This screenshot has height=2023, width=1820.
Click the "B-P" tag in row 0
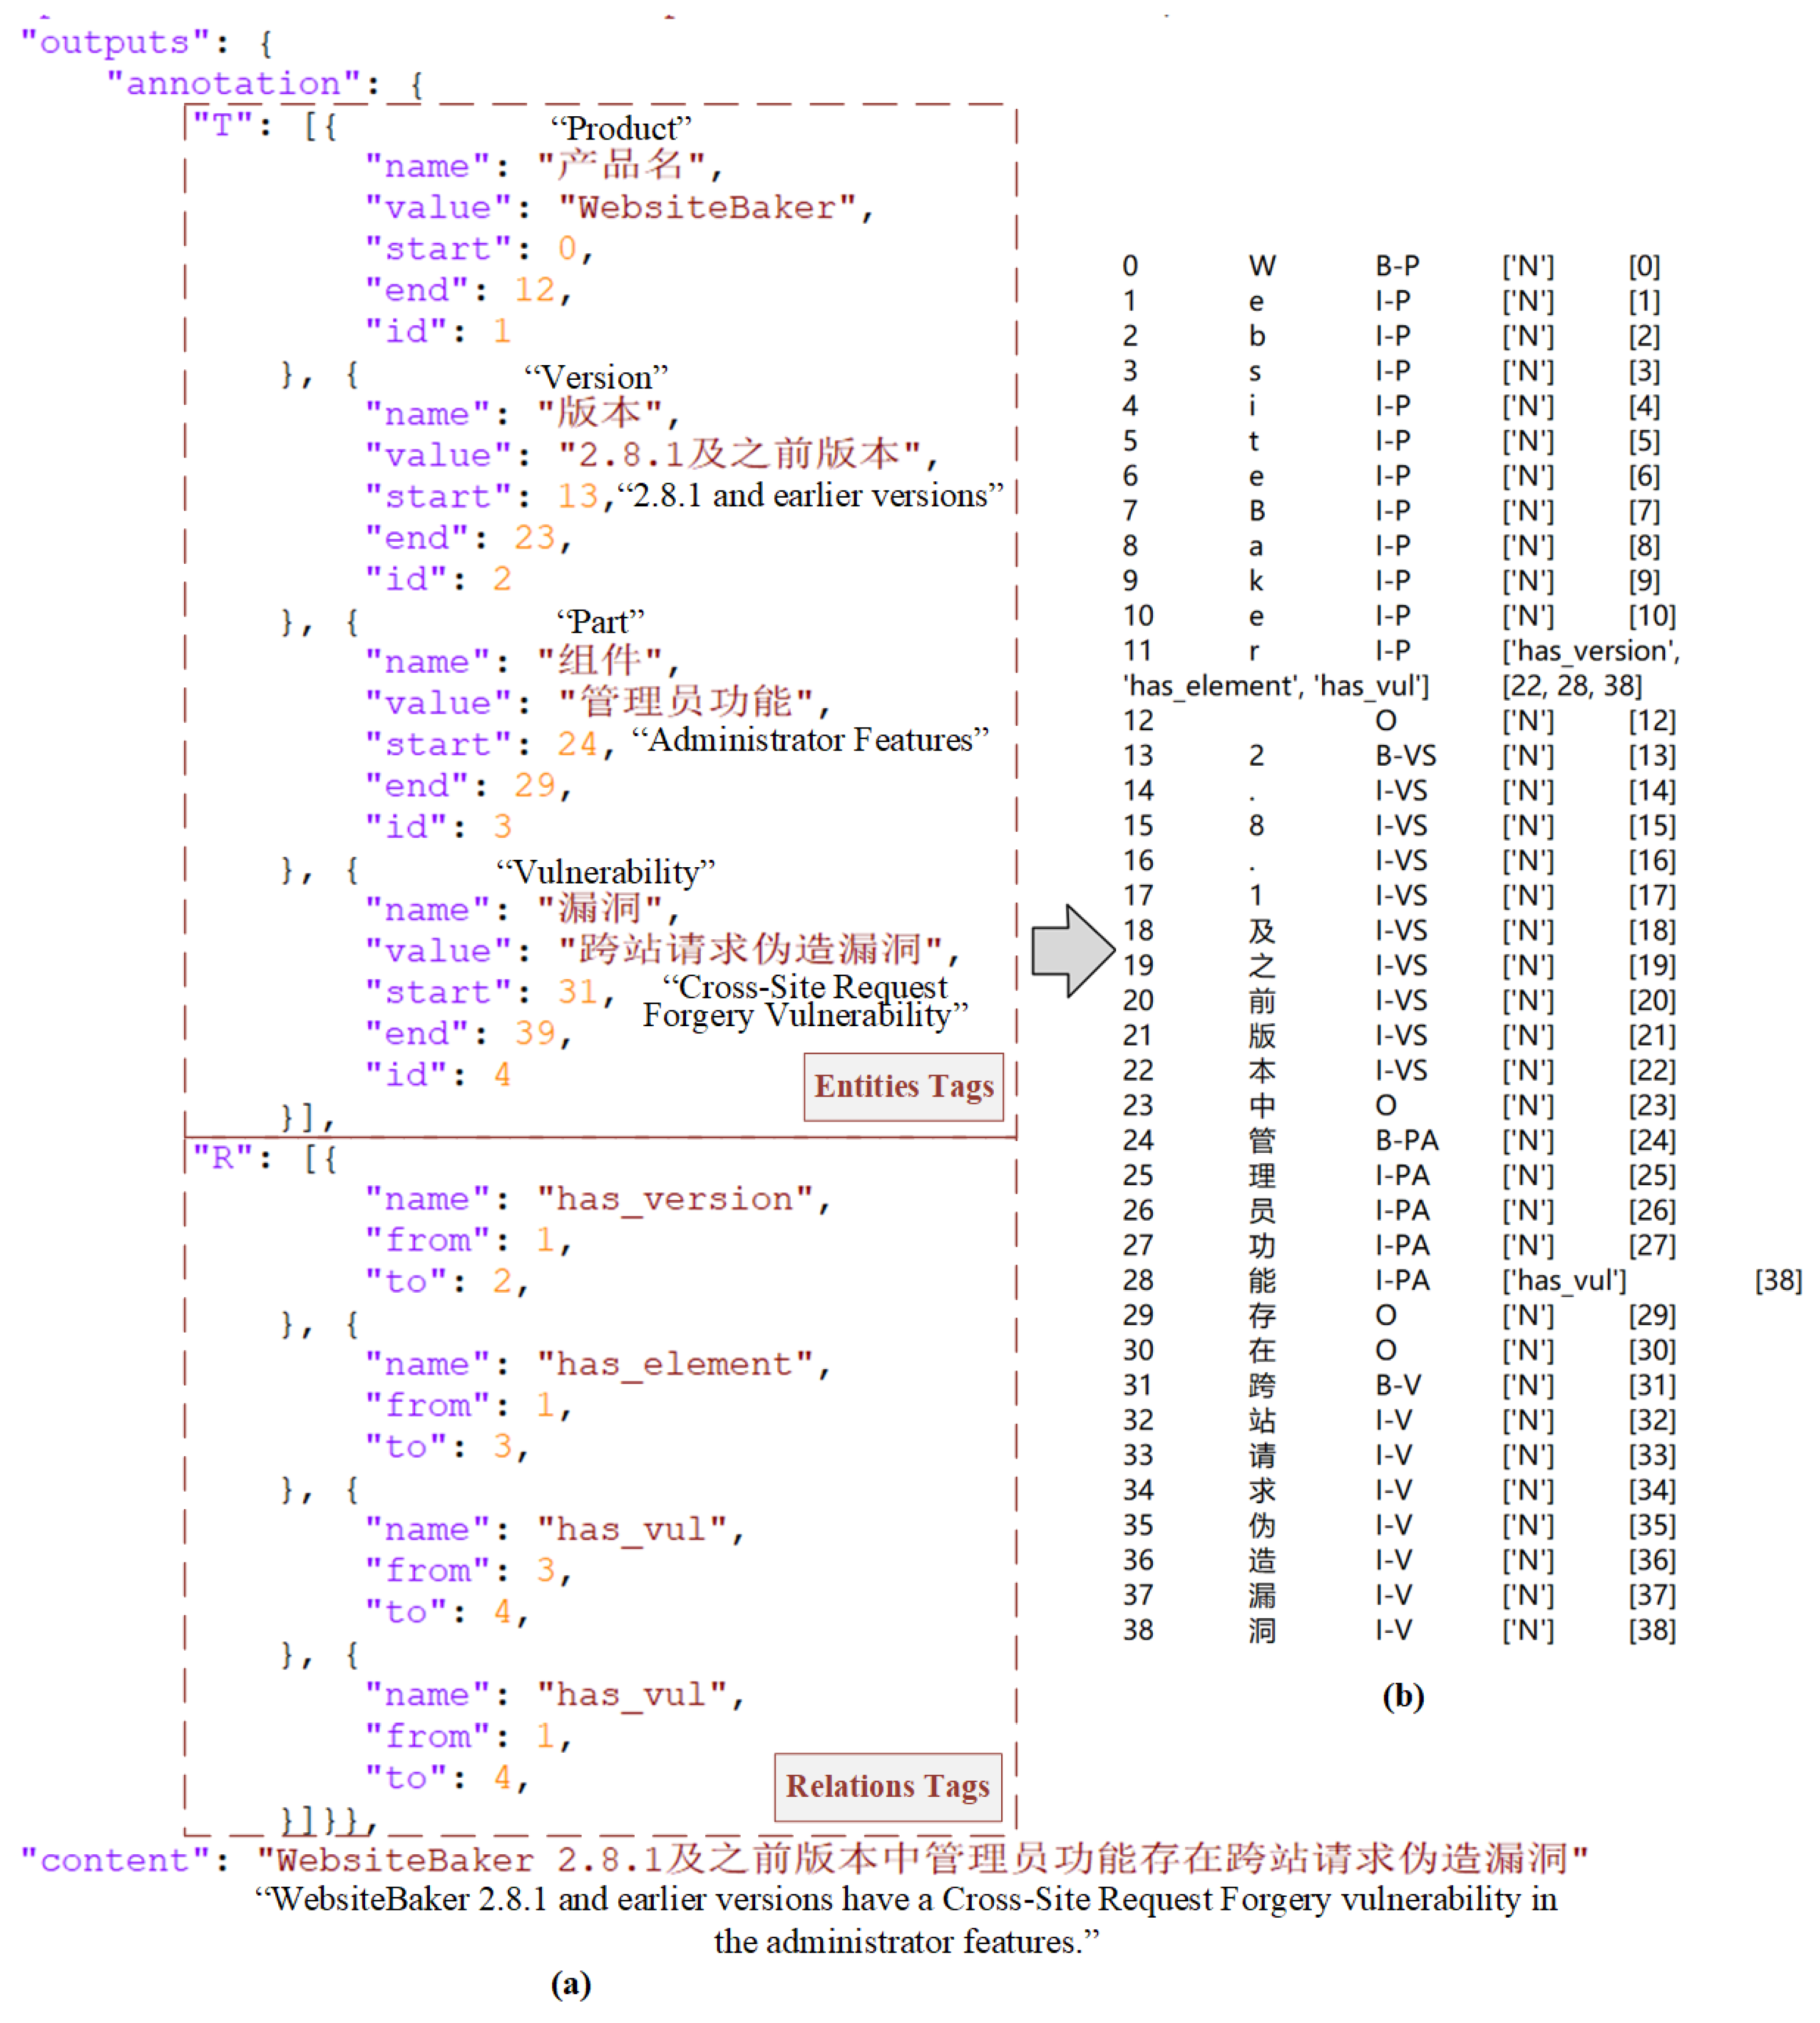[x=1397, y=266]
